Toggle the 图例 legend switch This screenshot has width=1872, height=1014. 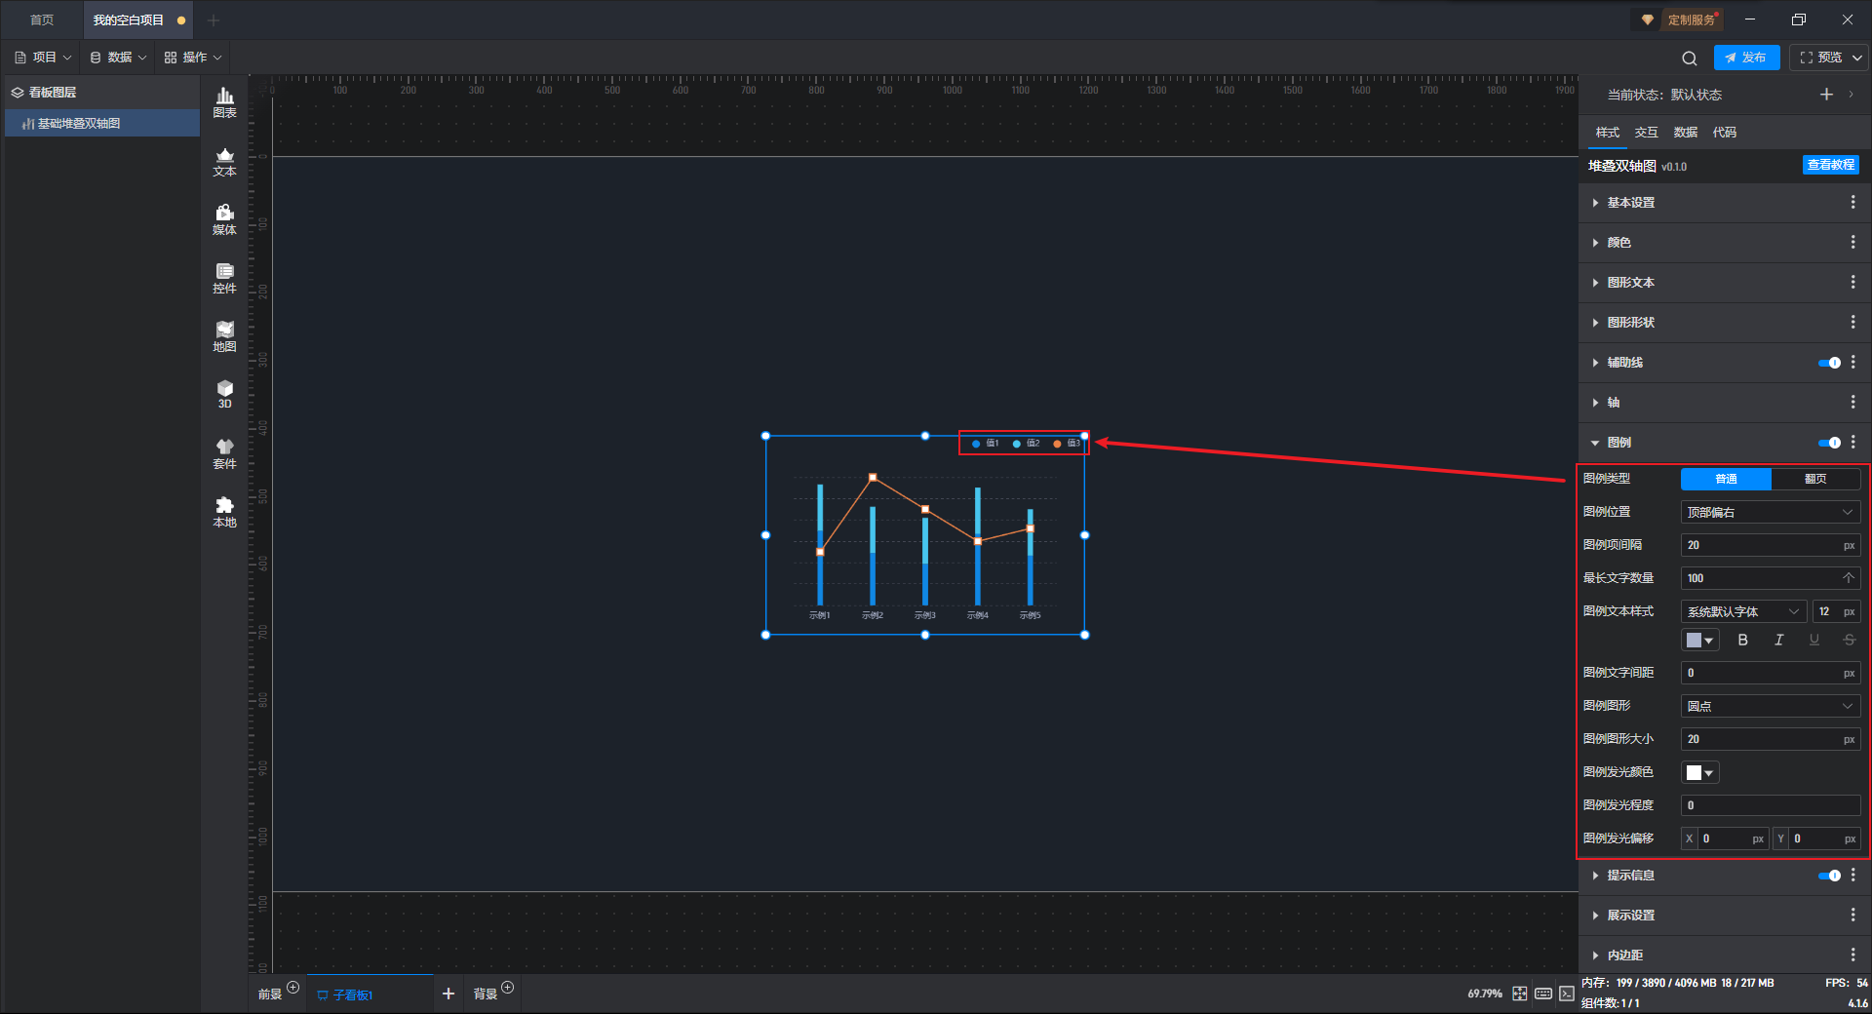pyautogui.click(x=1829, y=443)
